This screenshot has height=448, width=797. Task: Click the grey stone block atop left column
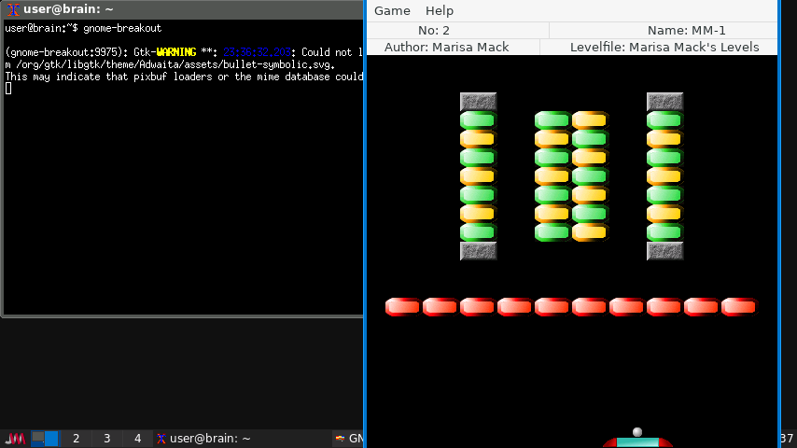point(479,102)
